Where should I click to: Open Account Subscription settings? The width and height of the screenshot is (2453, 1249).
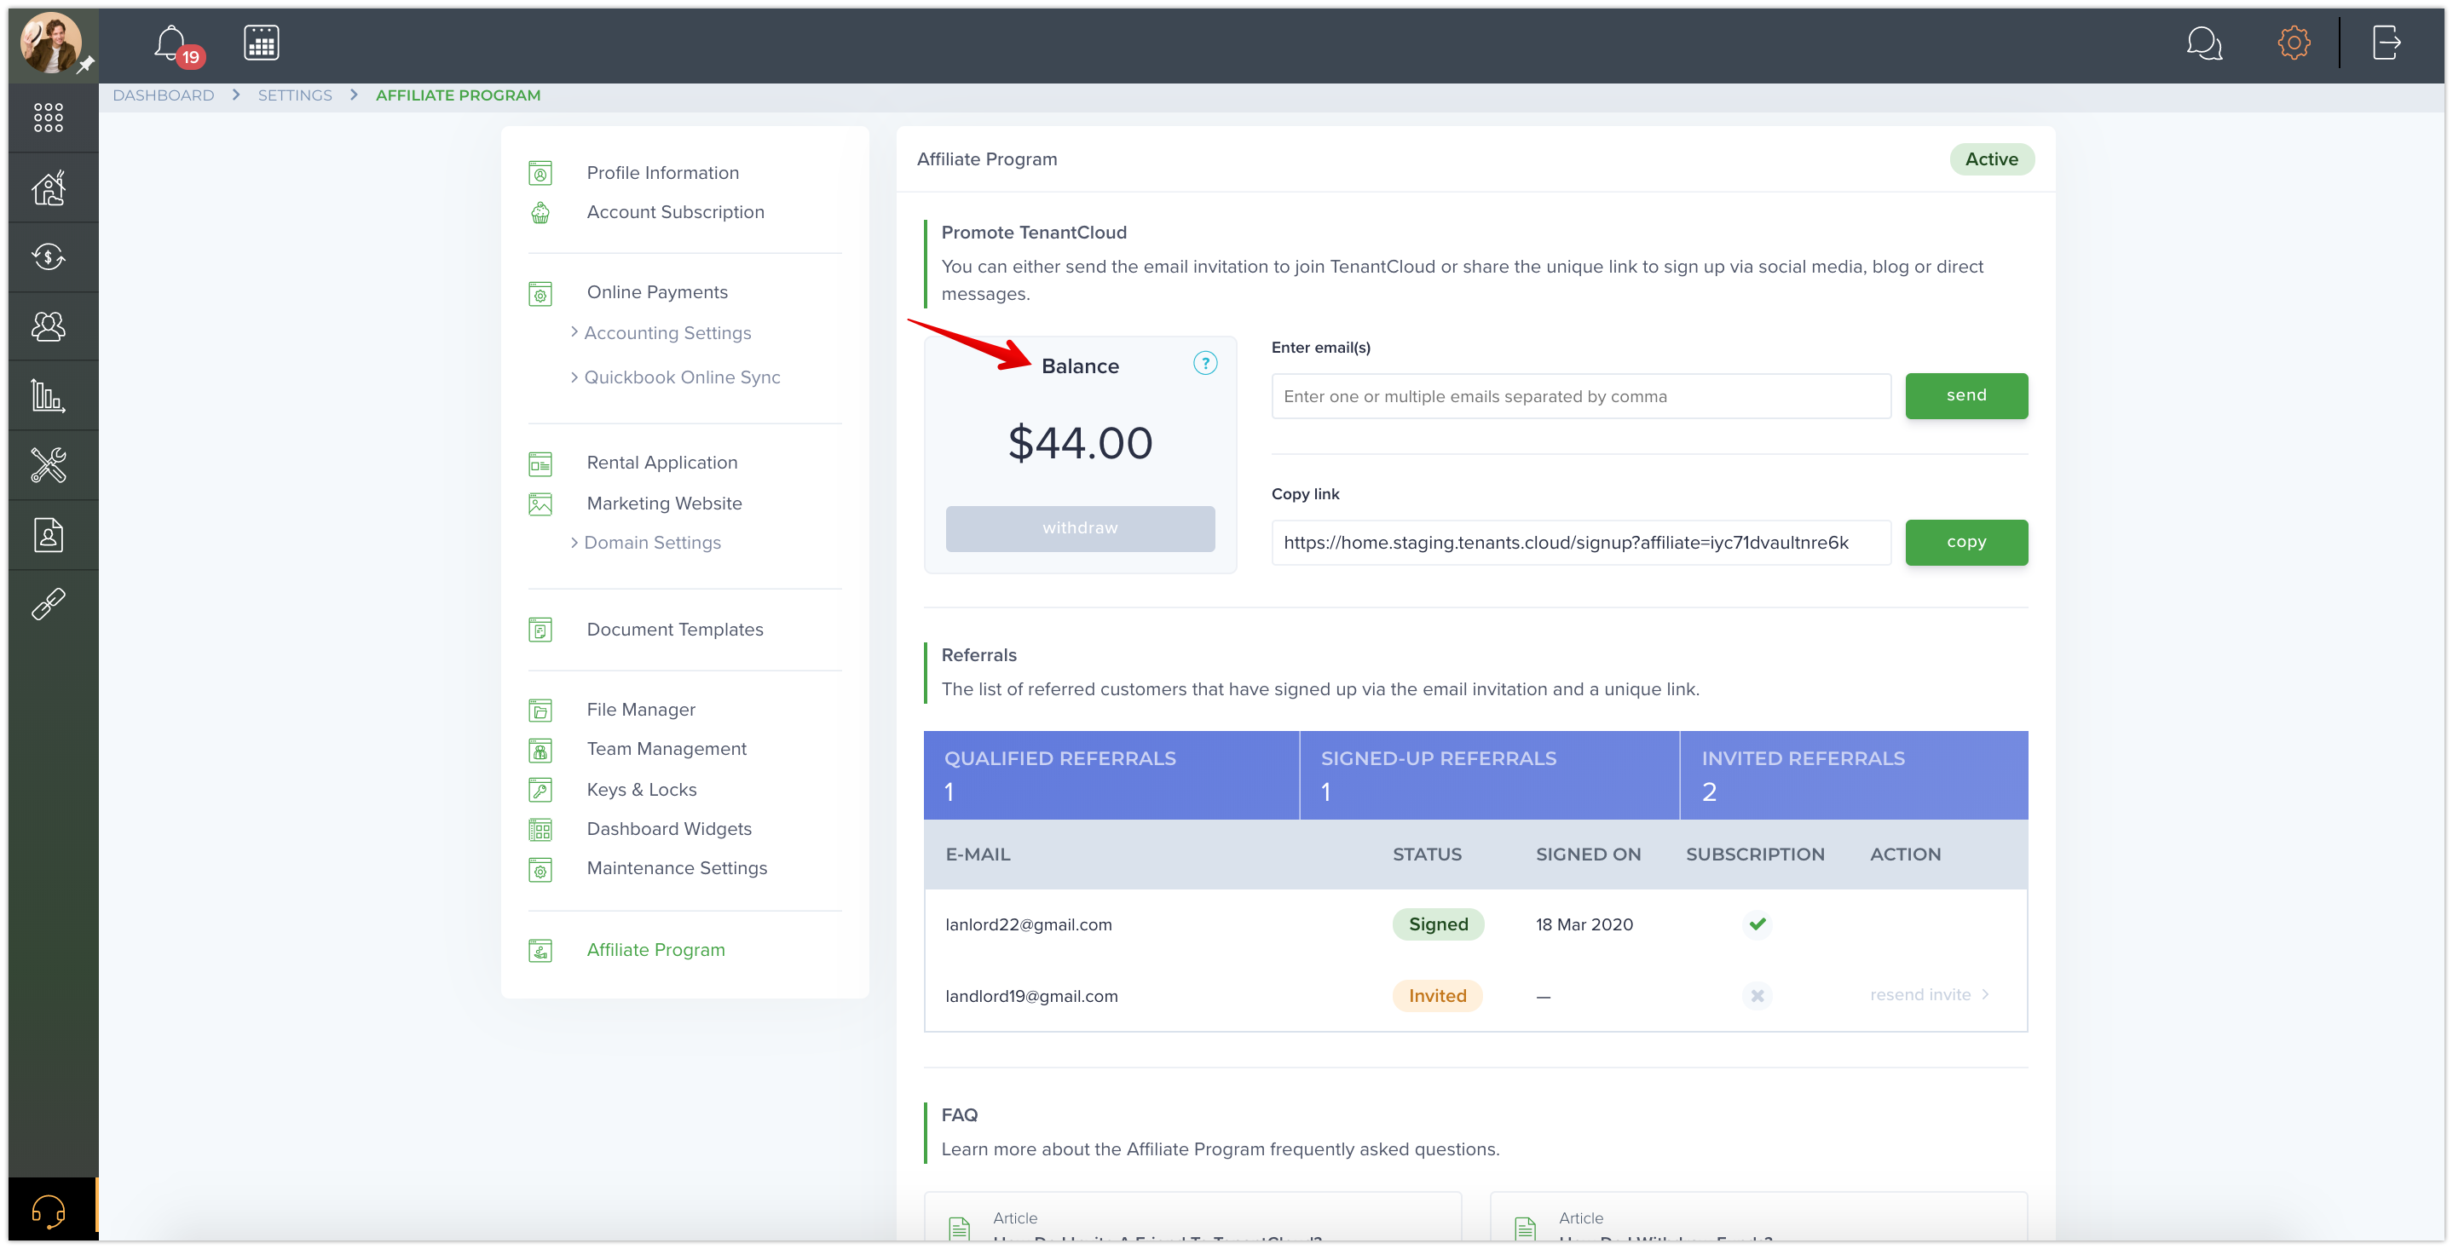[x=675, y=211]
